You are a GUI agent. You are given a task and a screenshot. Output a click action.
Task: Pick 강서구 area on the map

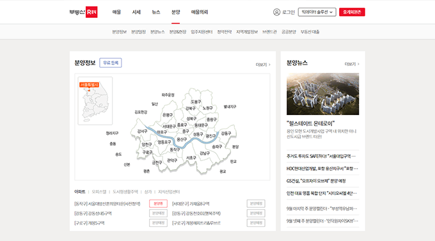click(142, 131)
